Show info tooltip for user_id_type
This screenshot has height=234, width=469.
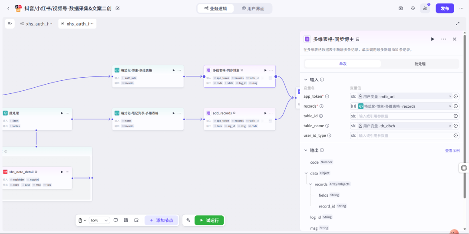[x=329, y=135]
